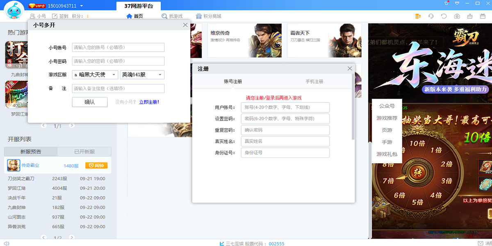This screenshot has height=246, width=492.
Task: Click the refresh page icon
Action: point(444,16)
